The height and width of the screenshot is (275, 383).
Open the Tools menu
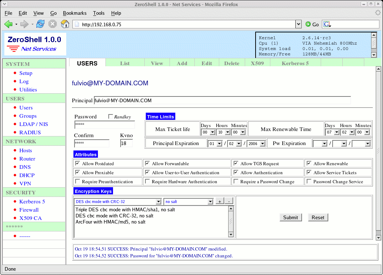coord(99,13)
